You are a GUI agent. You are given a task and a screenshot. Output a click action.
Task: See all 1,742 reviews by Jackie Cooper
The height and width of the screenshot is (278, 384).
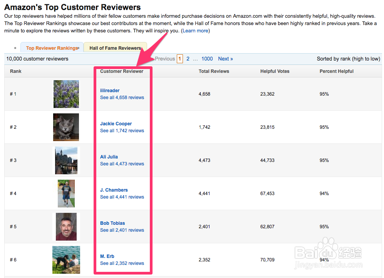coord(122,131)
